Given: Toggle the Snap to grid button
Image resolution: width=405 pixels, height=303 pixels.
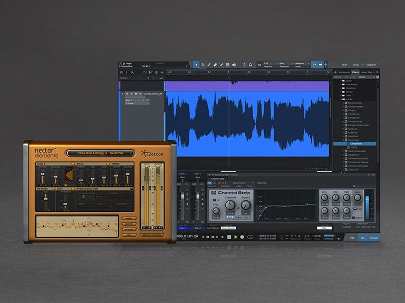Looking at the screenshot, I should [314, 65].
